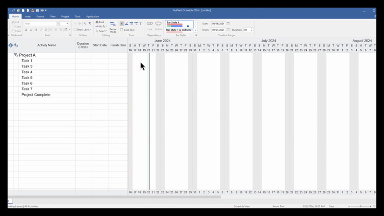Select the Task 1 row

pos(68,60)
